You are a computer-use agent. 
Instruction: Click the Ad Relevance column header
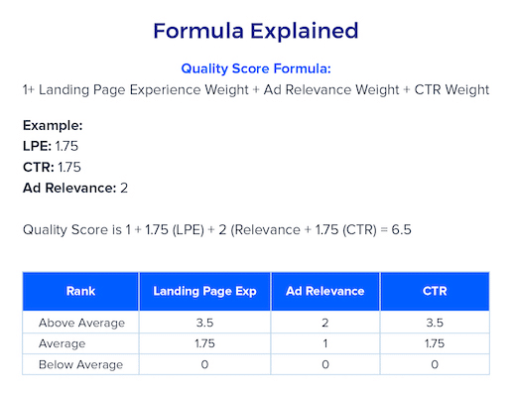pos(325,291)
